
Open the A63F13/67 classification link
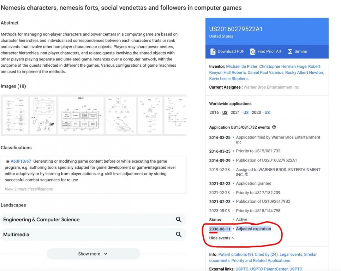[21, 161]
